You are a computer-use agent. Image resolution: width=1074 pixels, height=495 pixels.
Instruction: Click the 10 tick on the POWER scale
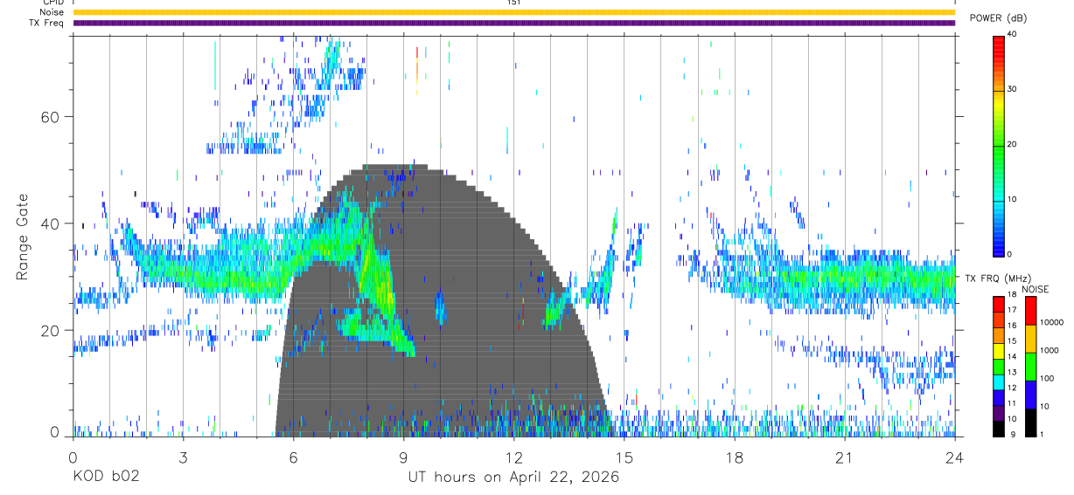pos(1012,199)
